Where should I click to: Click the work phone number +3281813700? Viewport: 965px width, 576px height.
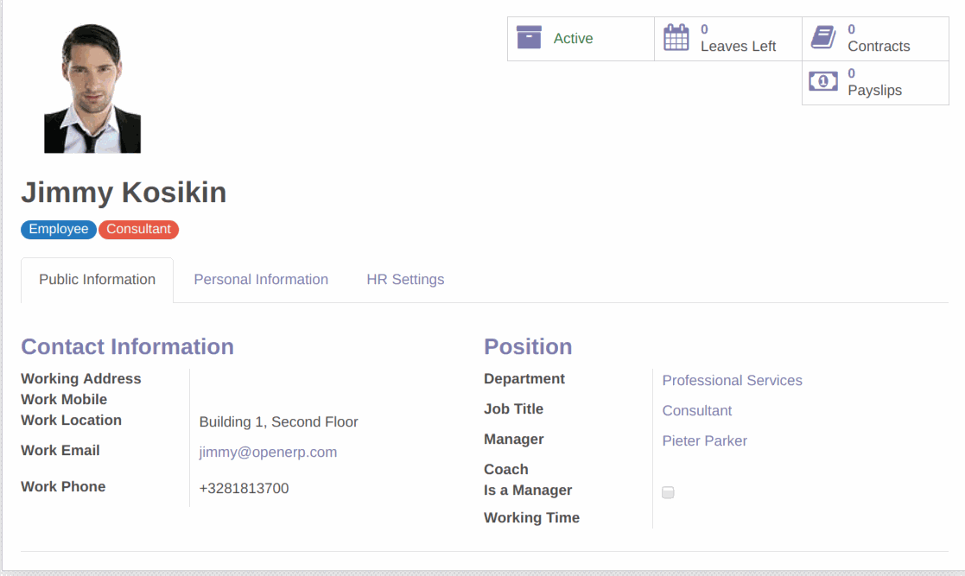coord(244,489)
